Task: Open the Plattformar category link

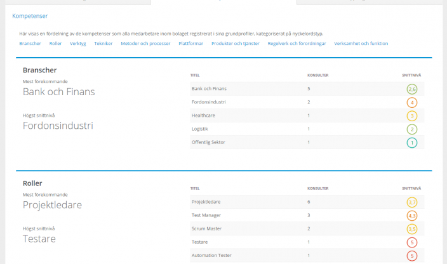Action: 191,44
